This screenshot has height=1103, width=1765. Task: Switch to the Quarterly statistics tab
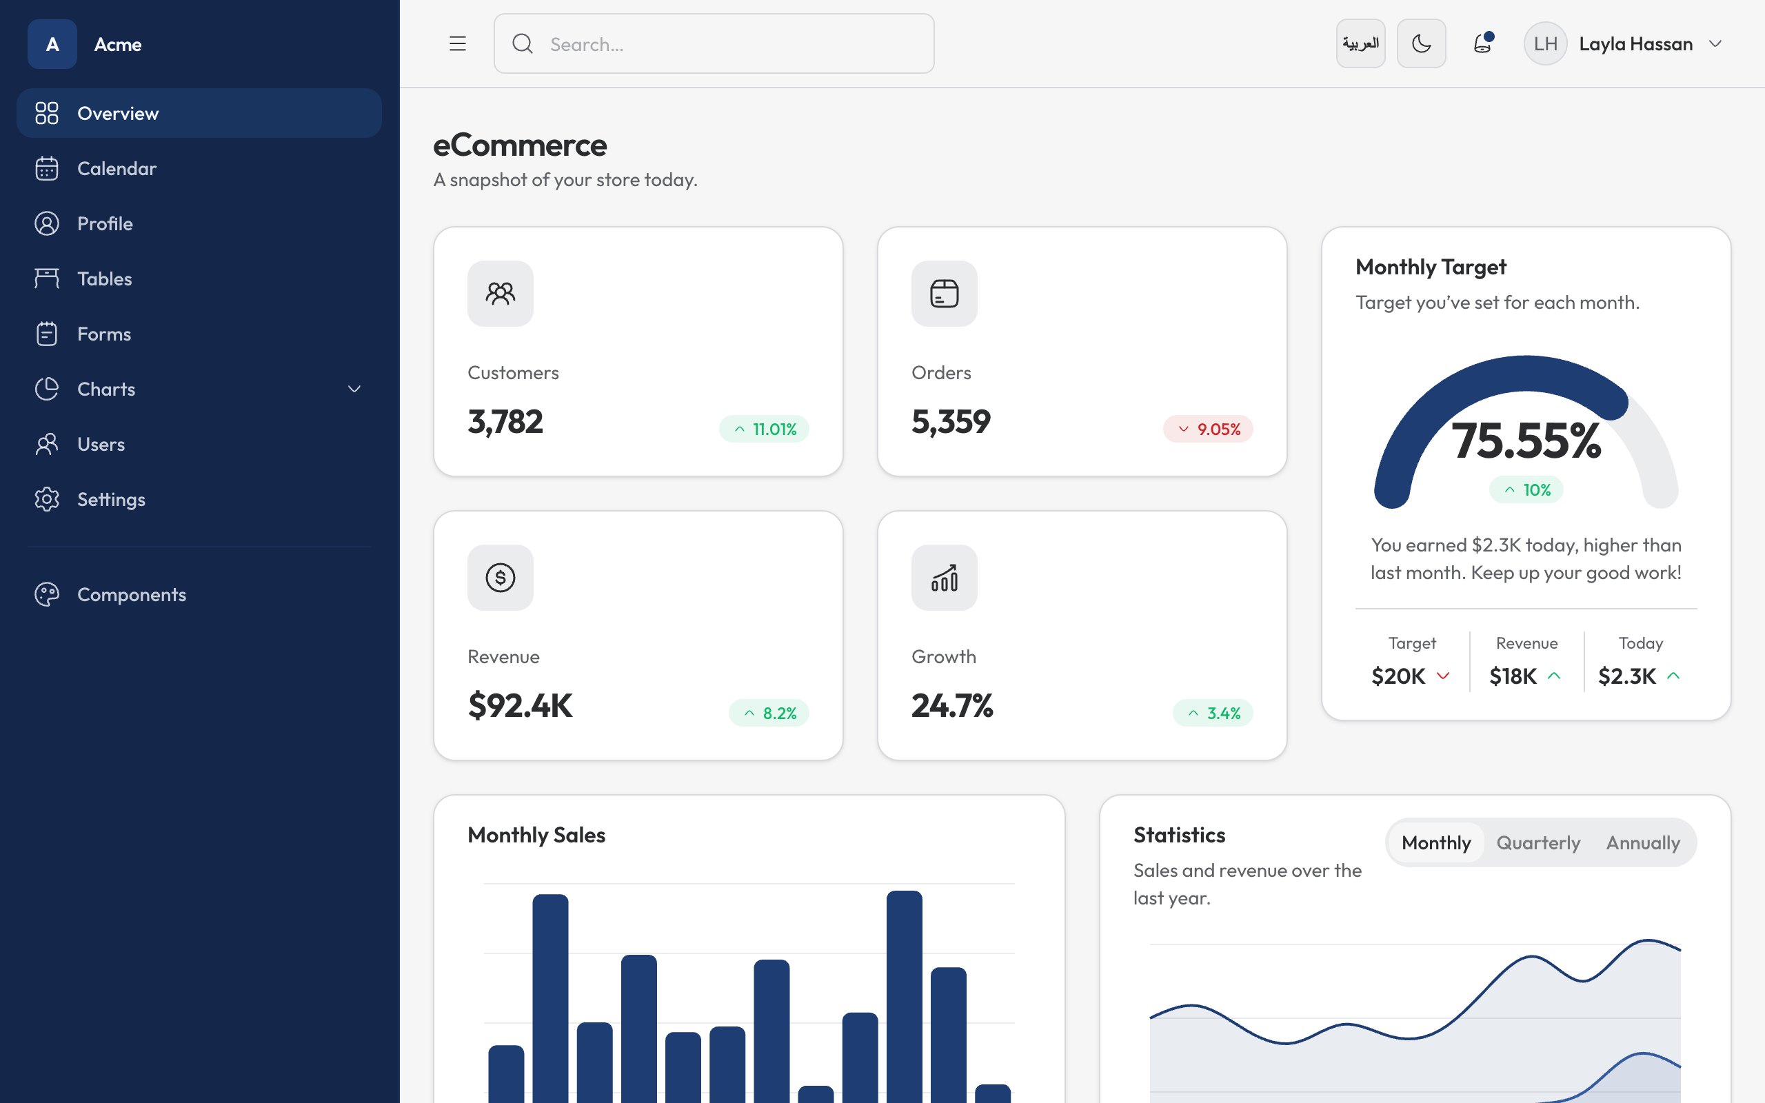coord(1538,842)
